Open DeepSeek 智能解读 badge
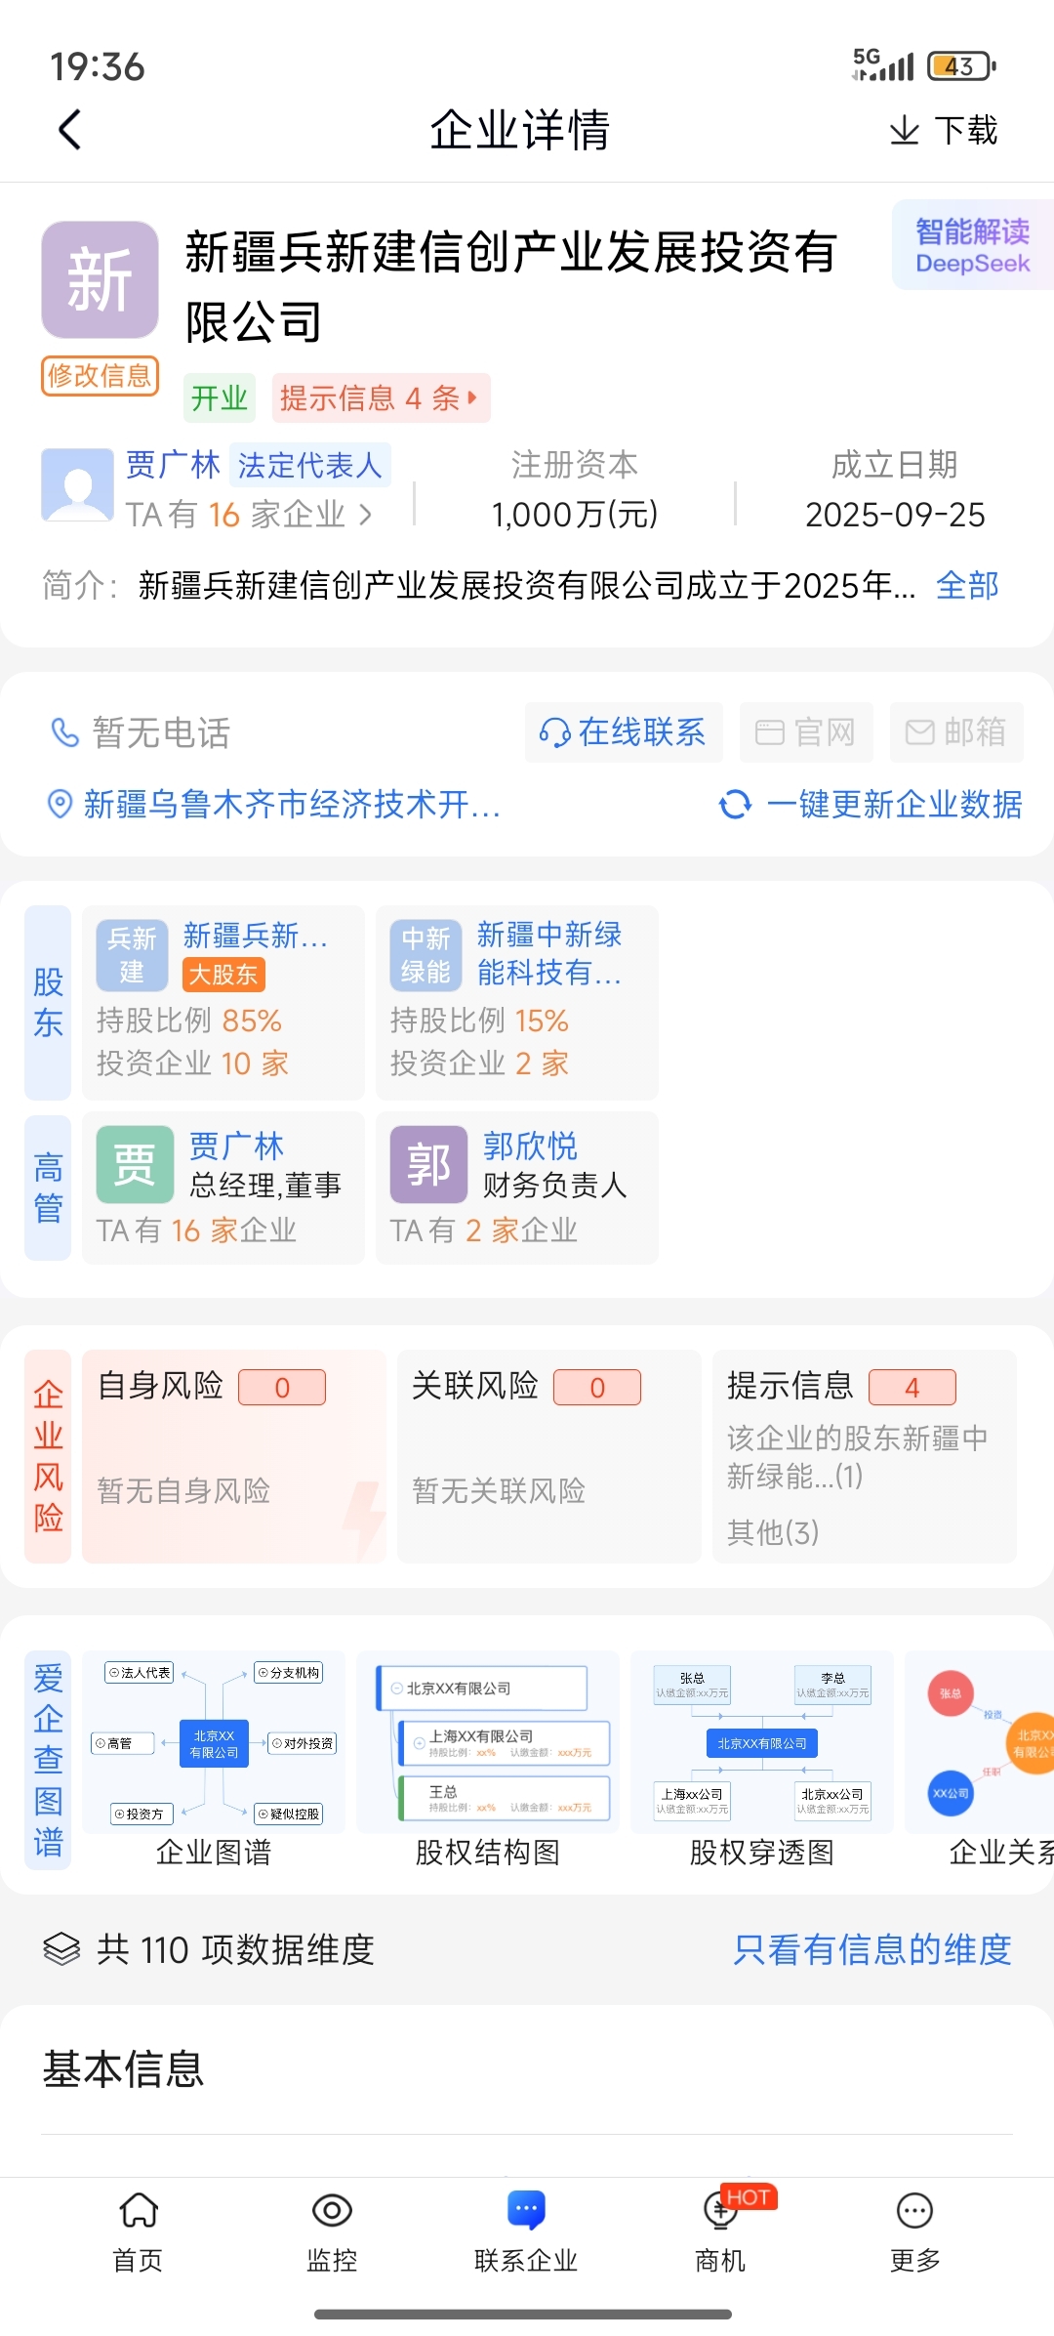This screenshot has width=1054, height=2336. (x=972, y=245)
